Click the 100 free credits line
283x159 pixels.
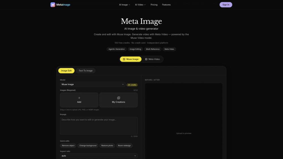click(141, 43)
